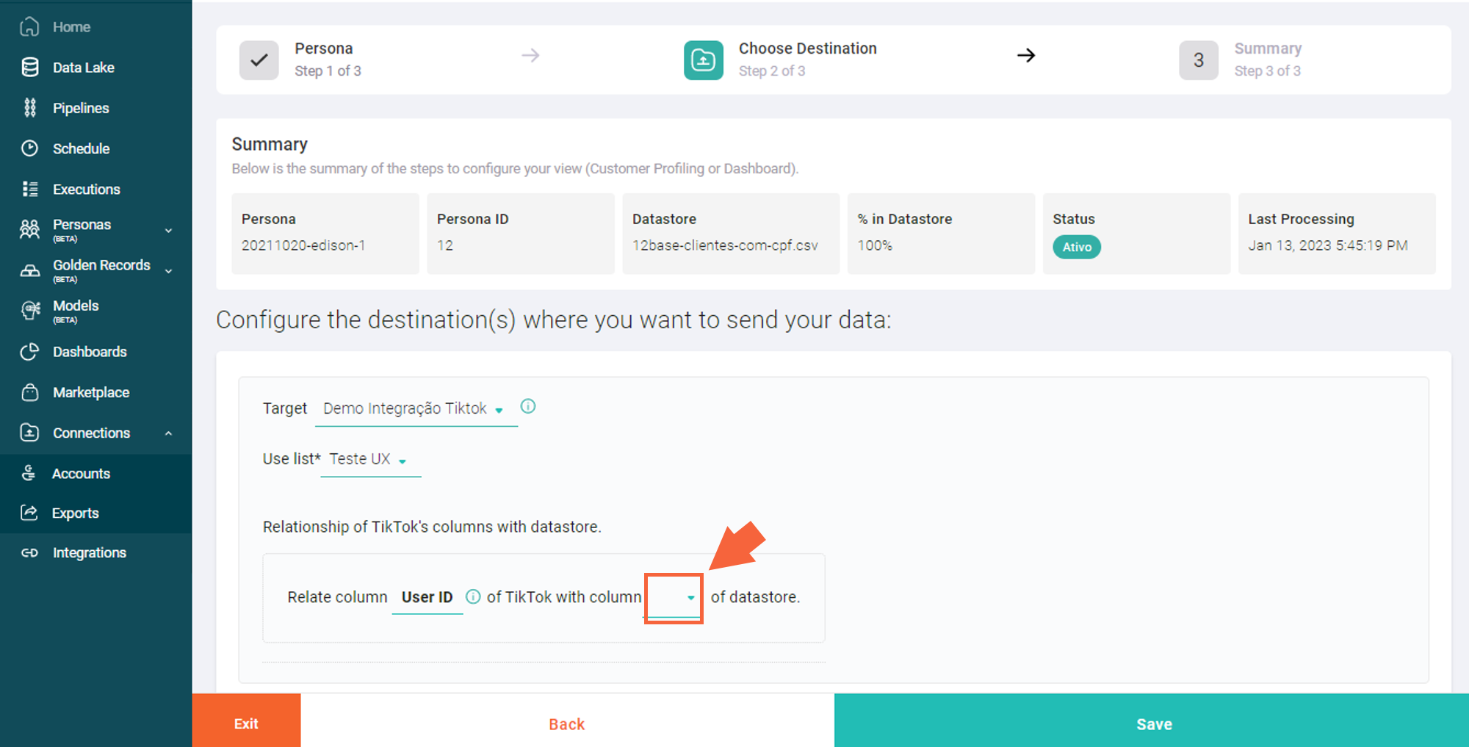Open the Home icon in sidebar
Image resolution: width=1469 pixels, height=747 pixels.
pyautogui.click(x=29, y=27)
